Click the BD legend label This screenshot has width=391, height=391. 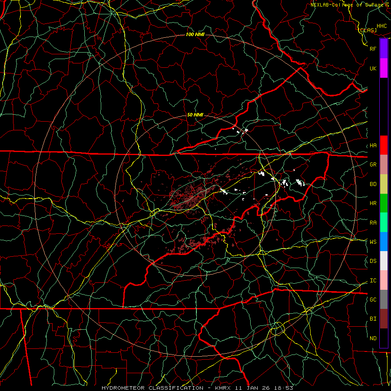(373, 184)
